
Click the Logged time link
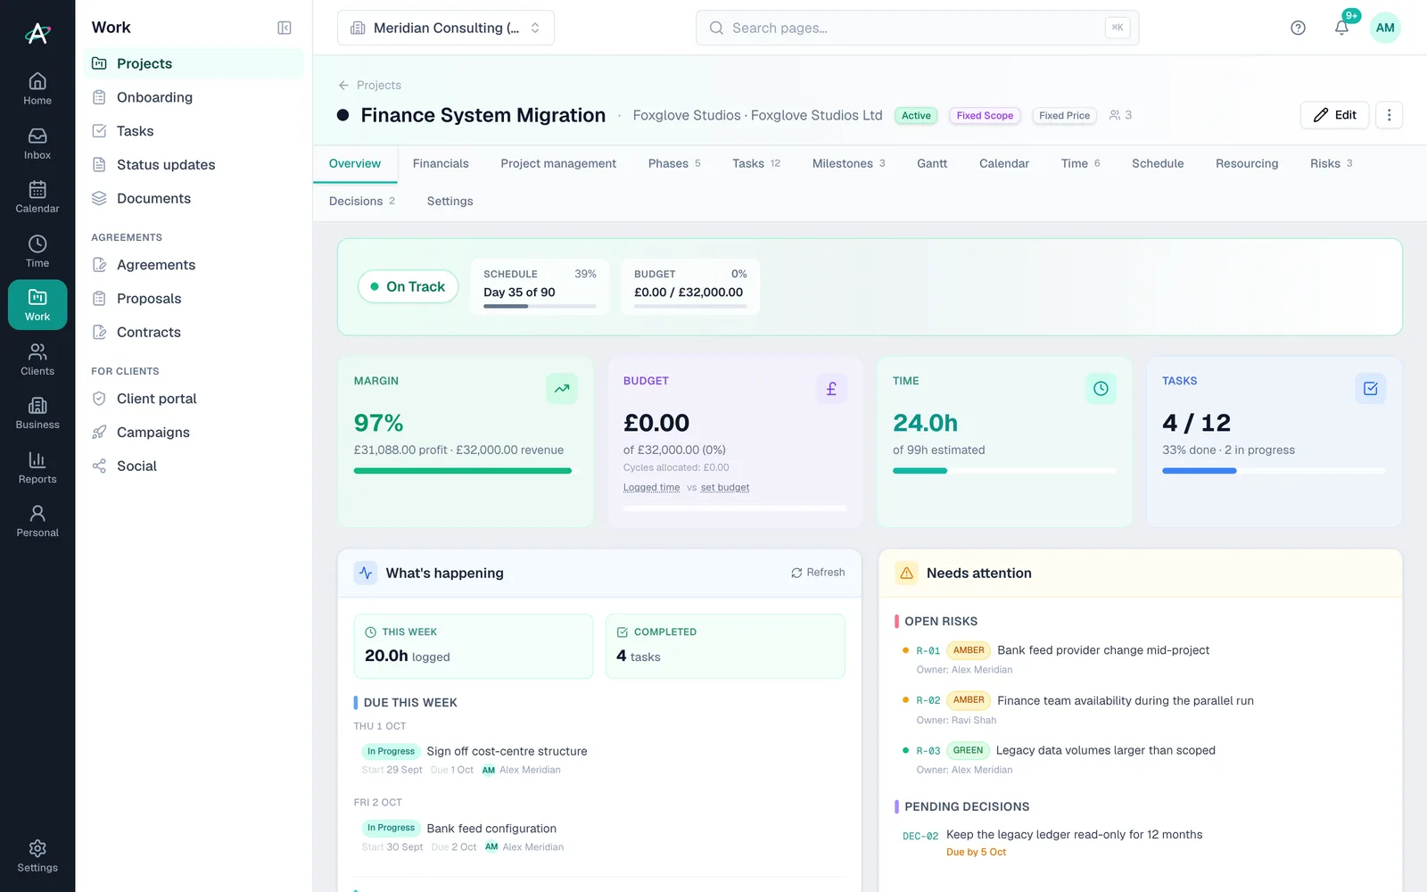click(x=651, y=487)
